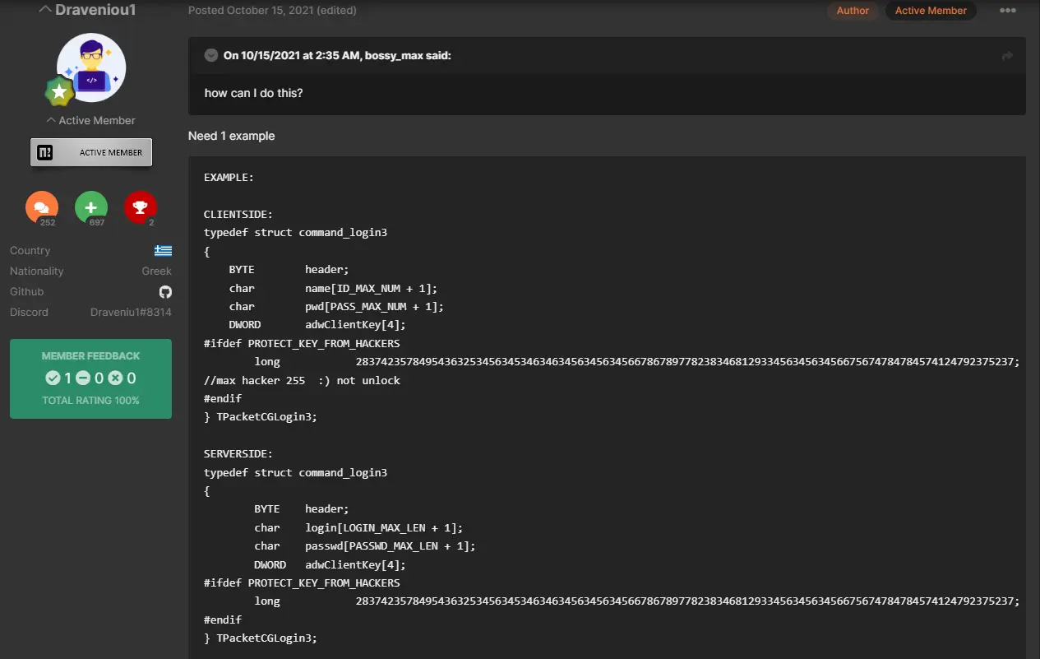Click the Draveniu1#8314 Discord handle

pos(131,313)
